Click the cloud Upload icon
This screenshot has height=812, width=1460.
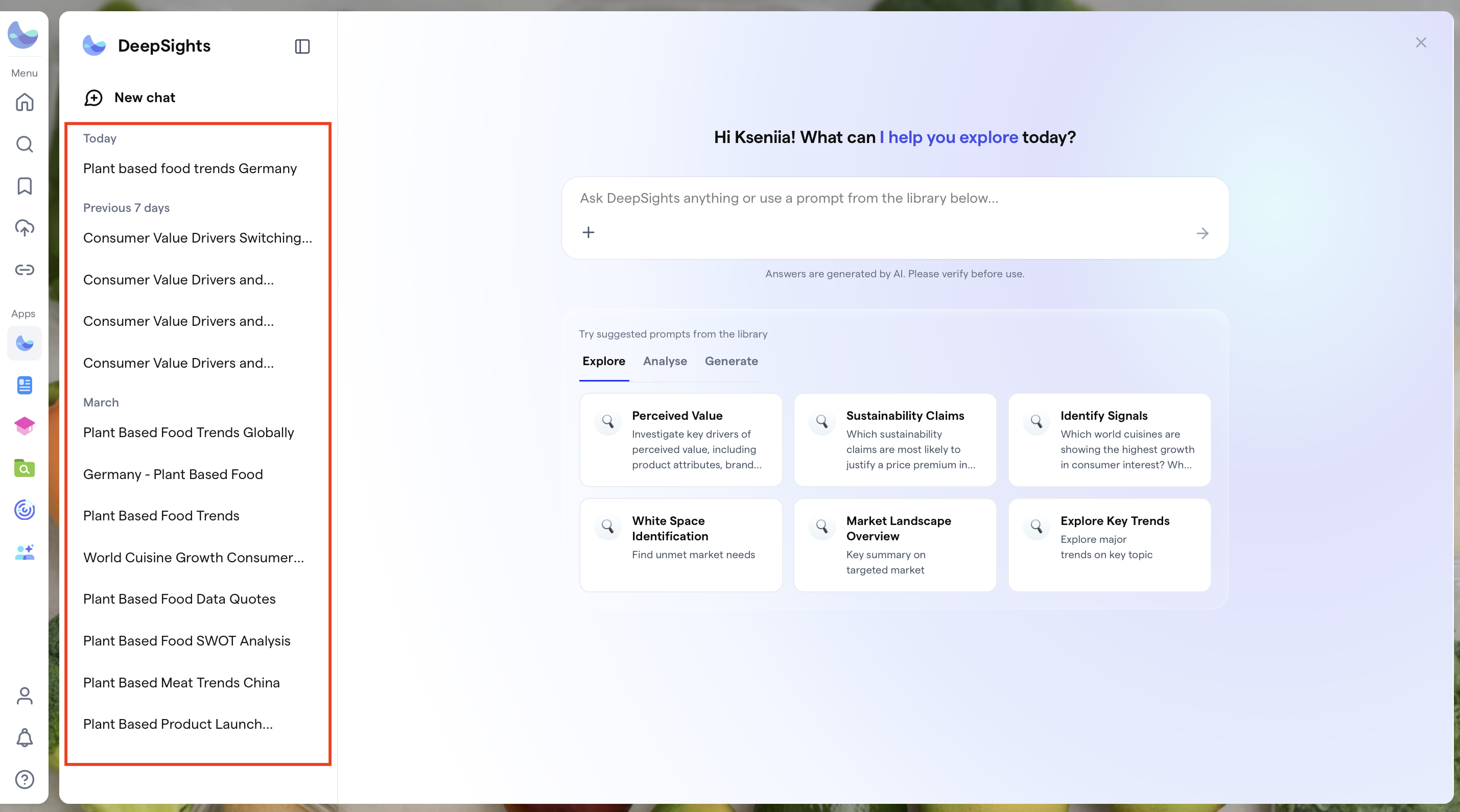click(25, 228)
